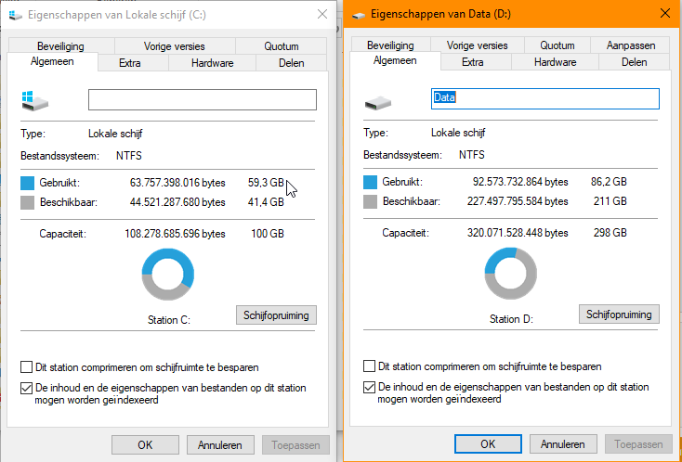Open the Aanpassen tab in D: properties
Viewport: 682px width, 462px height.
point(631,45)
